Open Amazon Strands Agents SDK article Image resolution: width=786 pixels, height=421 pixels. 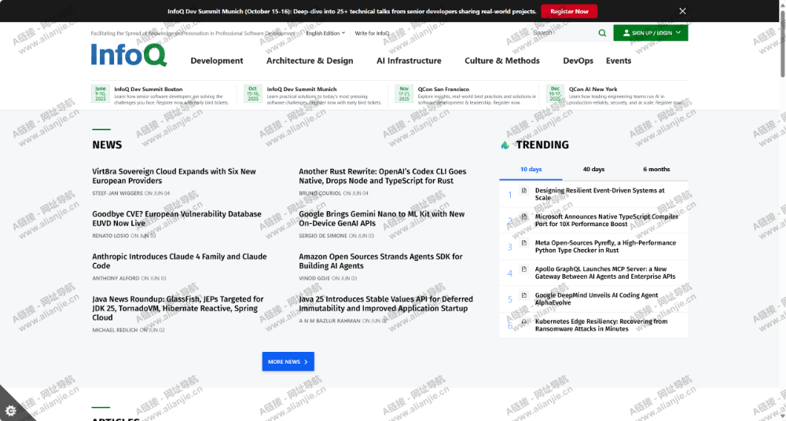click(381, 261)
